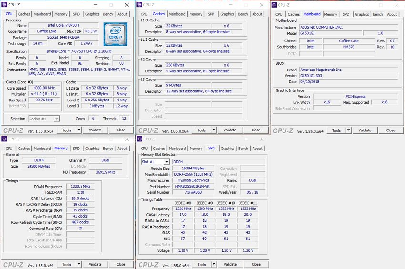Expand the Tools arrow in the Caches window
This screenshot has height=269, width=405.
pos(213,130)
